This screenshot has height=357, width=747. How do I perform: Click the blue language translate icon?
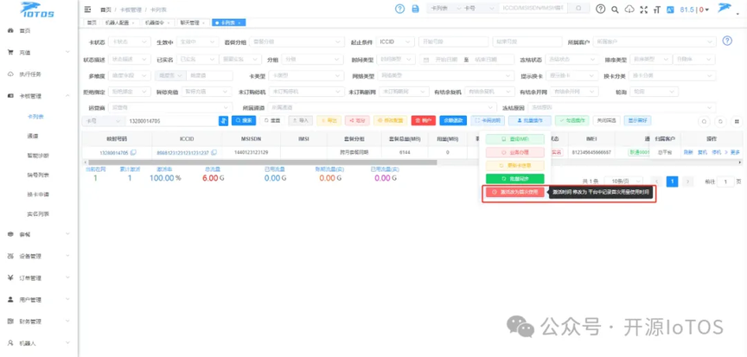pyautogui.click(x=670, y=10)
